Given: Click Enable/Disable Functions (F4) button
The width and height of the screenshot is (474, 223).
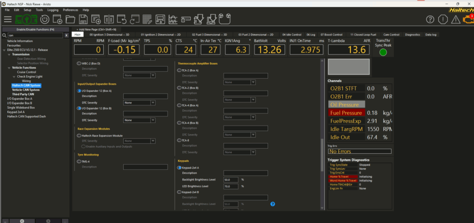Looking at the screenshot, I should 35,30.
